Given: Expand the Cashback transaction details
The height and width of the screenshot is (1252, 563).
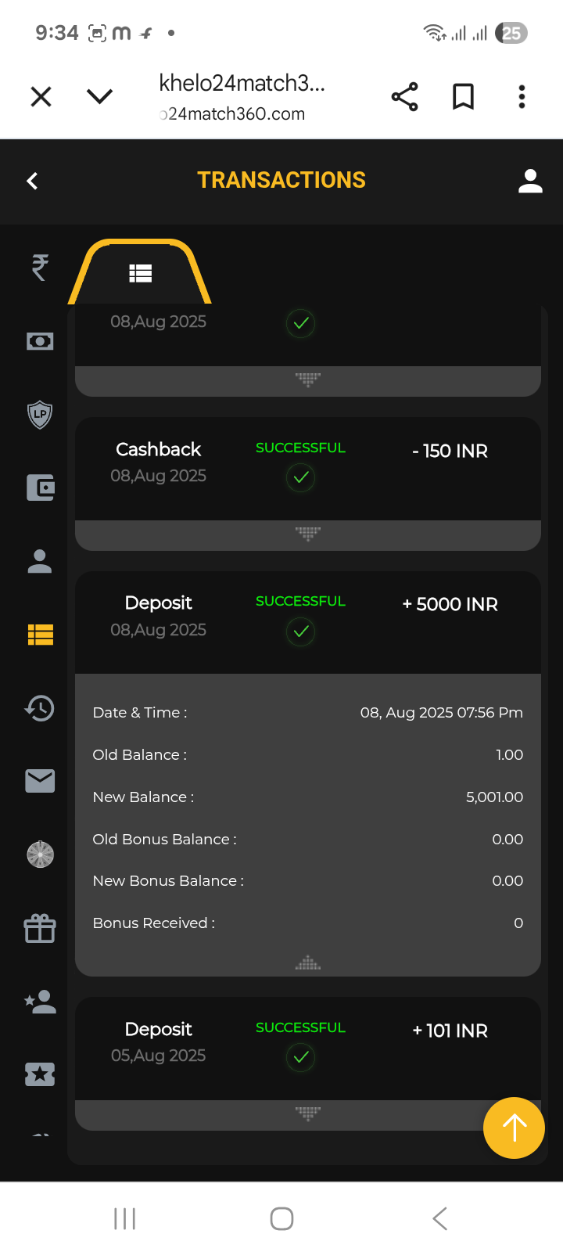Looking at the screenshot, I should [308, 534].
